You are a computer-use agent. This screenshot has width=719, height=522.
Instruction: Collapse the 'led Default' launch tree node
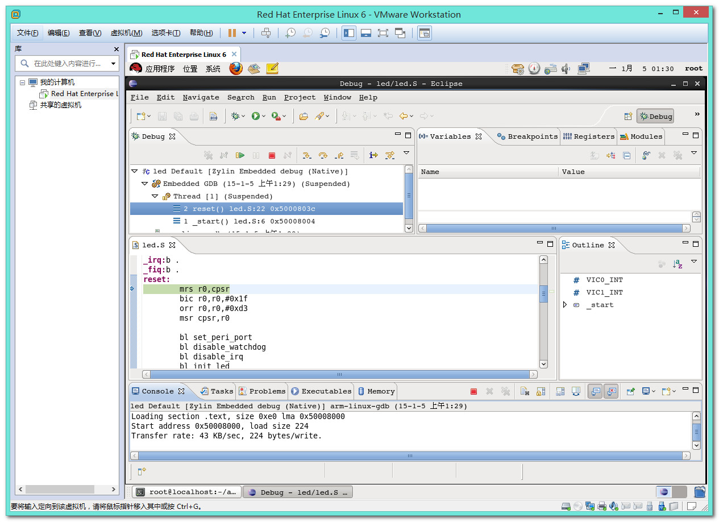click(x=135, y=171)
